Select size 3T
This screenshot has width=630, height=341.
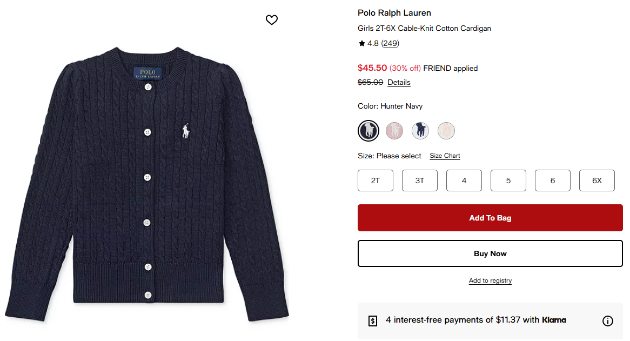[x=420, y=180]
